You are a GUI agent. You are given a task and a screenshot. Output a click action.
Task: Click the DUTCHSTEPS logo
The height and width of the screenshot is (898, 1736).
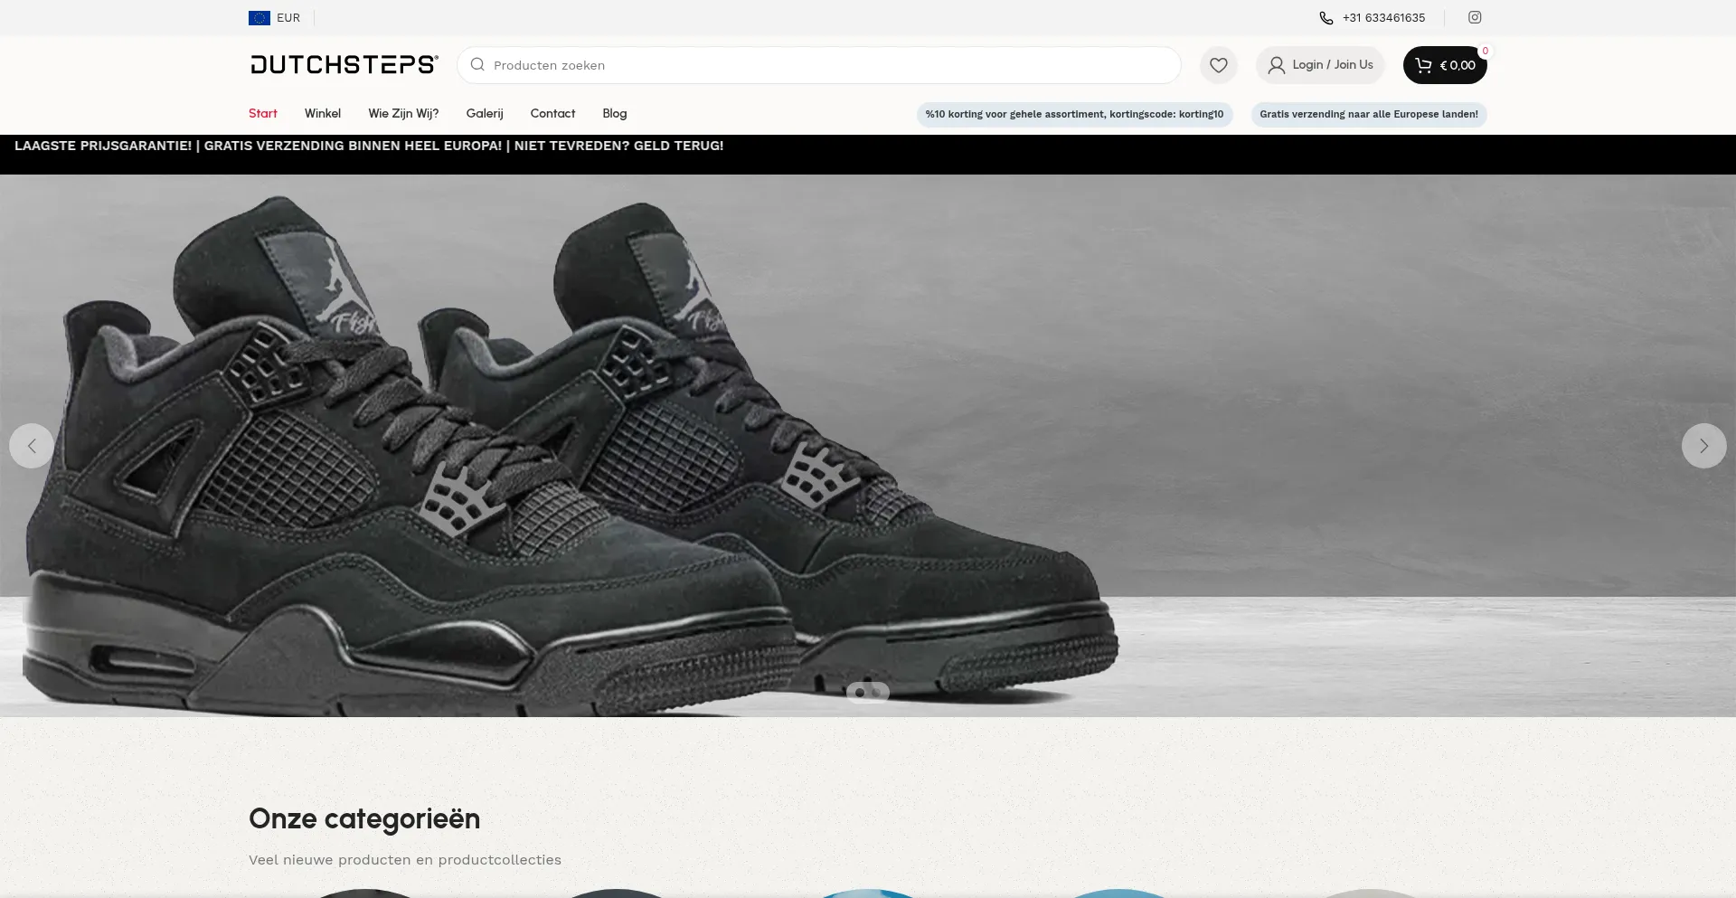[344, 64]
